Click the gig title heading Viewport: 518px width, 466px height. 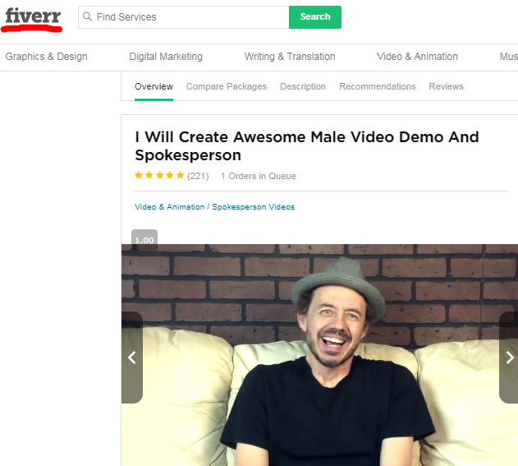[307, 145]
